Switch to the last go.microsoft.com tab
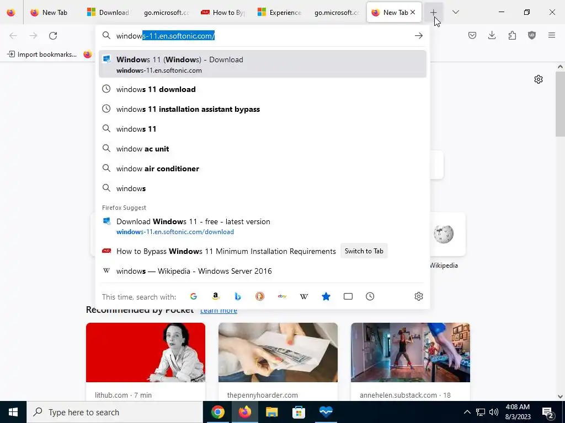Screen dimensions: 565x423 pyautogui.click(x=337, y=13)
